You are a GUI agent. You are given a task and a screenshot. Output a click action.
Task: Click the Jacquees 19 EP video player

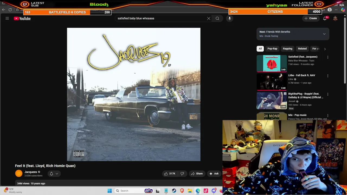pyautogui.click(x=134, y=94)
